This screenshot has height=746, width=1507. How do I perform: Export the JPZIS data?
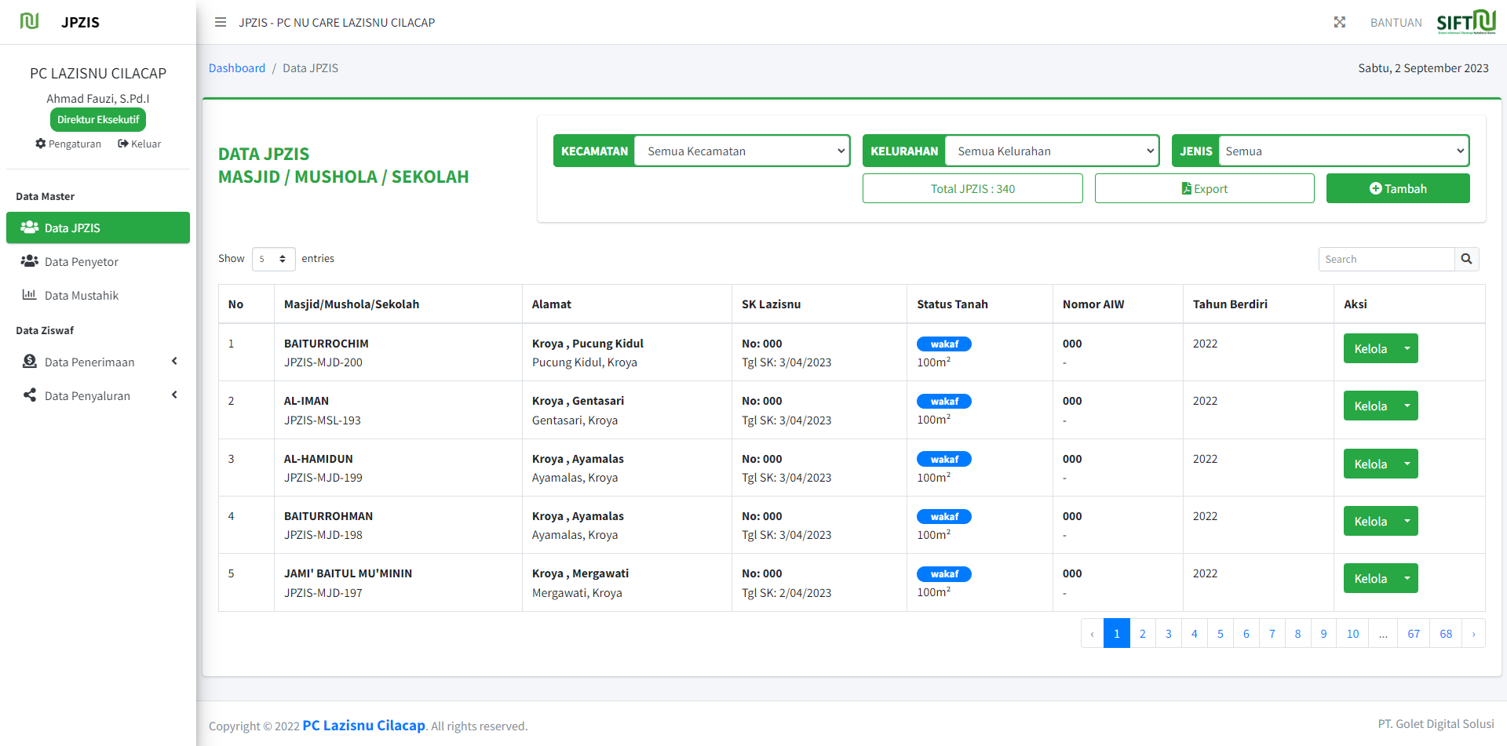pos(1204,189)
